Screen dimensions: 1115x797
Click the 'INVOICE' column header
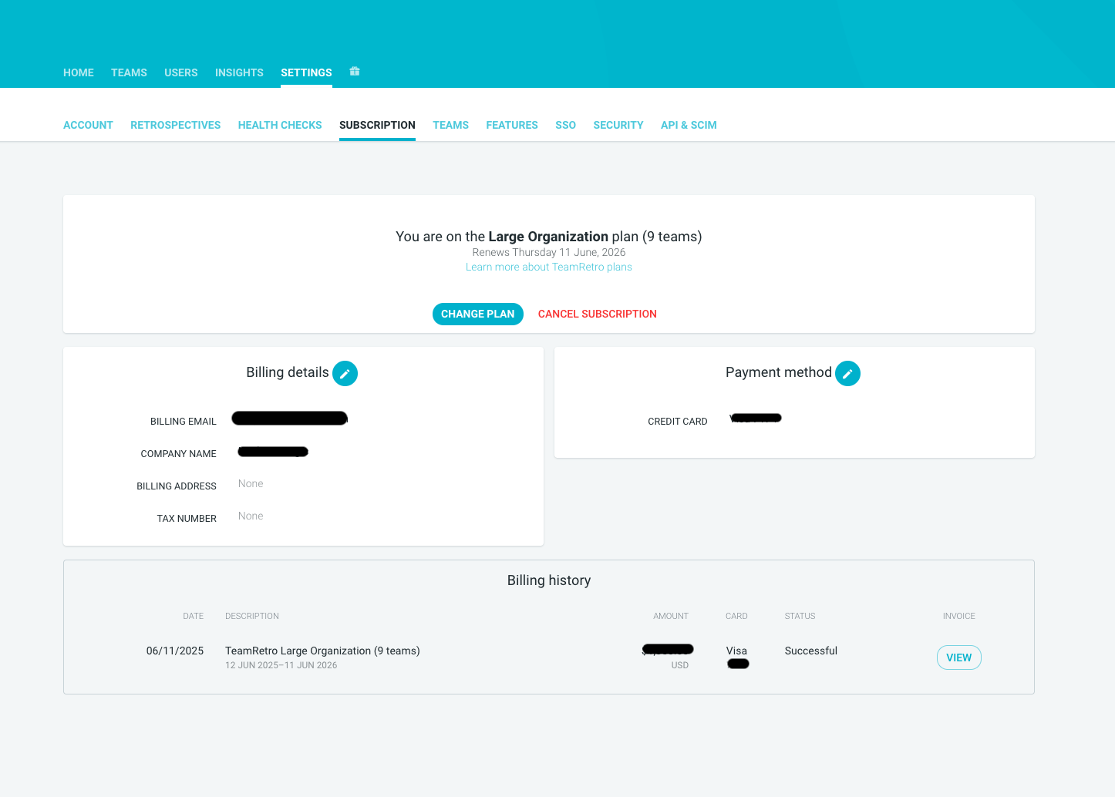[x=959, y=616]
